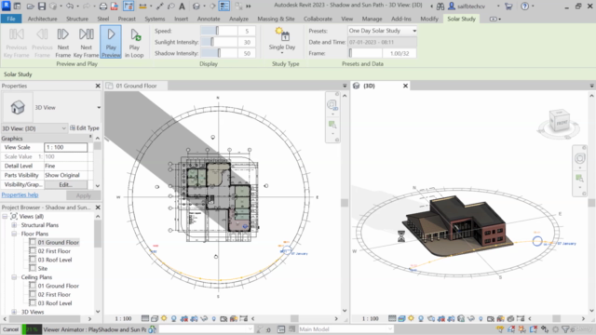Image resolution: width=596 pixels, height=335 pixels.
Task: Open the Help question mark icon
Action: coord(524,7)
